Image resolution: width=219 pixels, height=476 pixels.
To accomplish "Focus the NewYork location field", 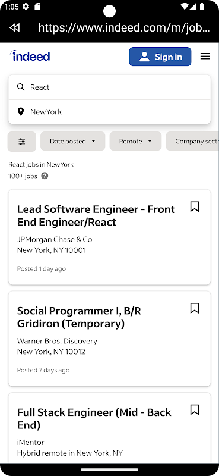I will pos(109,112).
